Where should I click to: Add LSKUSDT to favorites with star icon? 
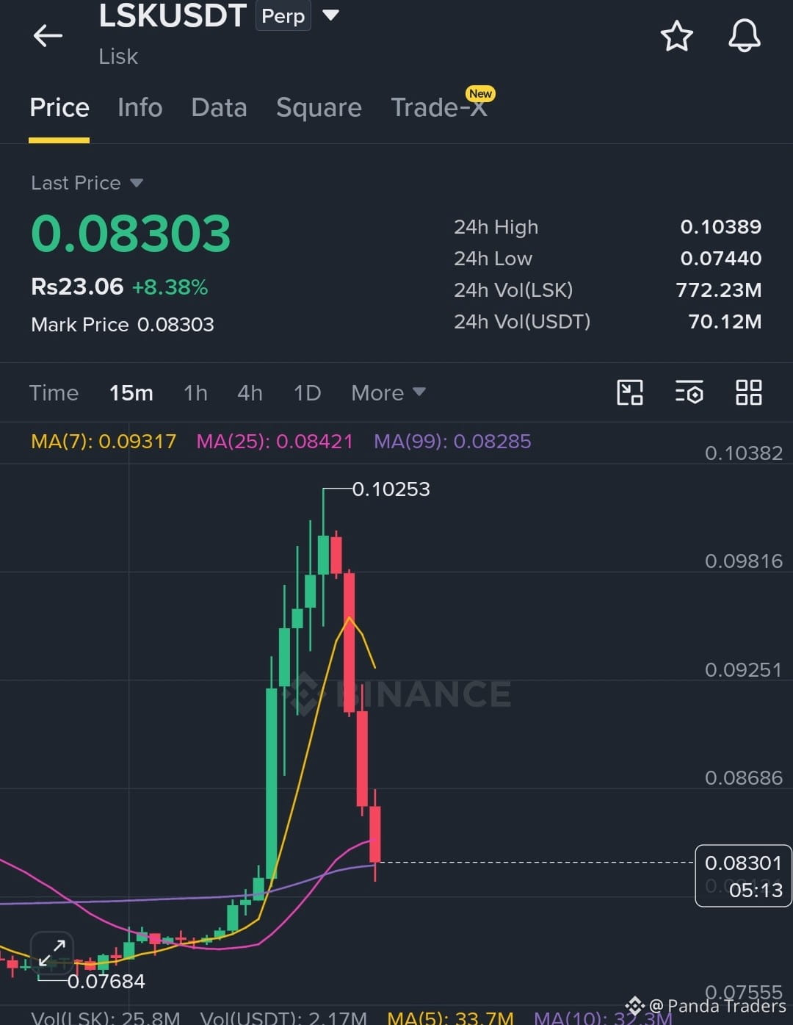click(x=676, y=36)
